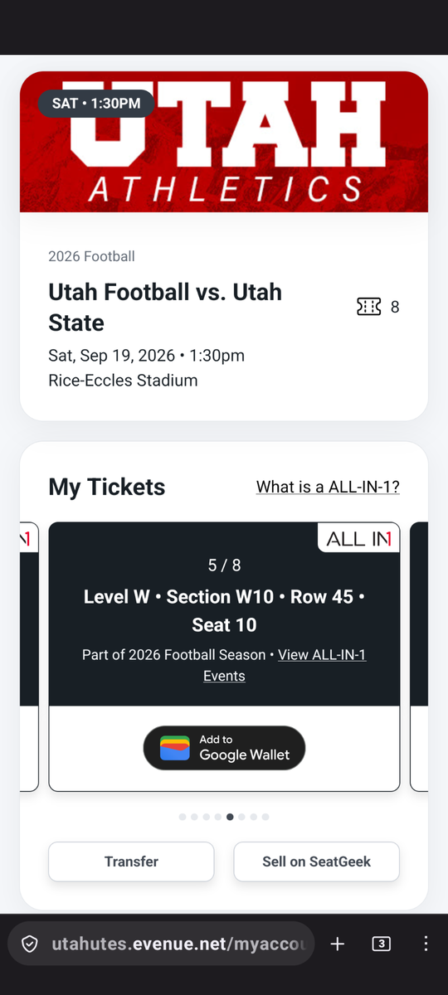Add ticket to Google Wallet

[x=224, y=748]
